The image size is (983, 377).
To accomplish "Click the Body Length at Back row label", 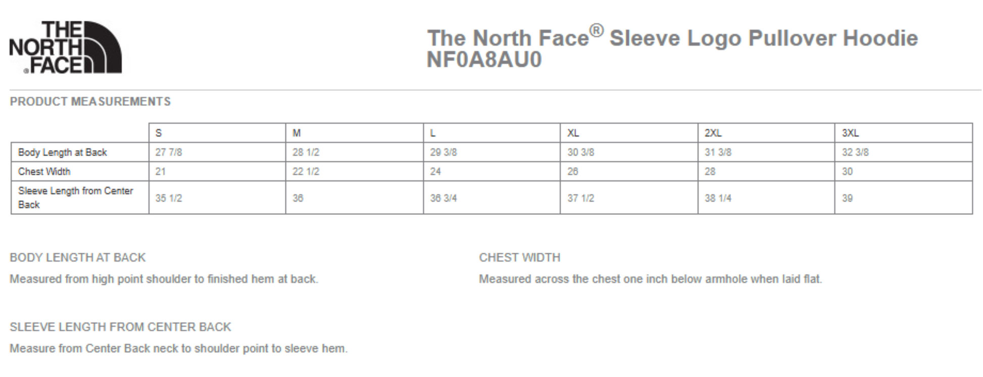I will tap(63, 152).
